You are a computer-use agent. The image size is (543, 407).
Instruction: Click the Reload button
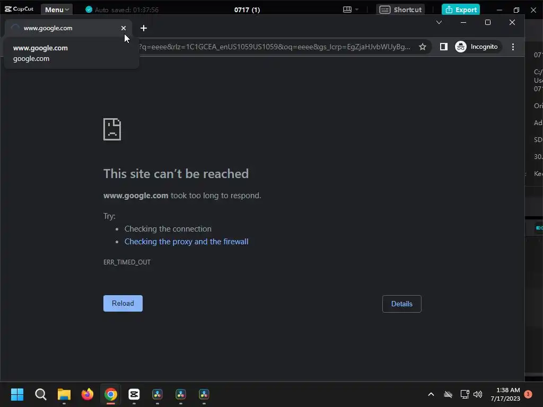click(123, 304)
